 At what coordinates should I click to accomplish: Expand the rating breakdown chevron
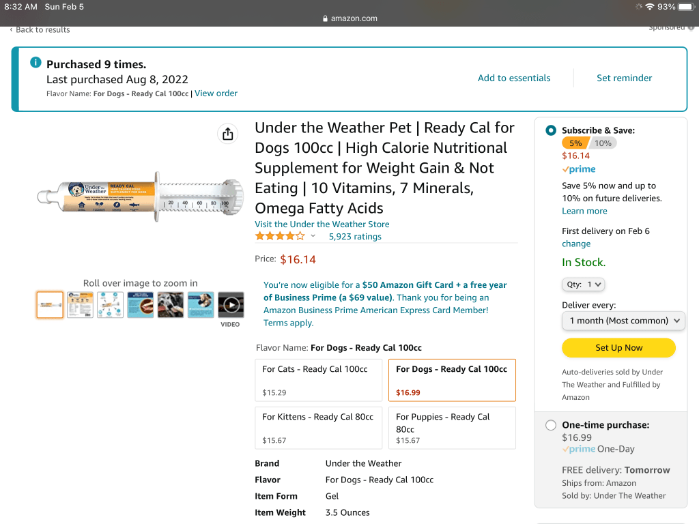pyautogui.click(x=313, y=236)
